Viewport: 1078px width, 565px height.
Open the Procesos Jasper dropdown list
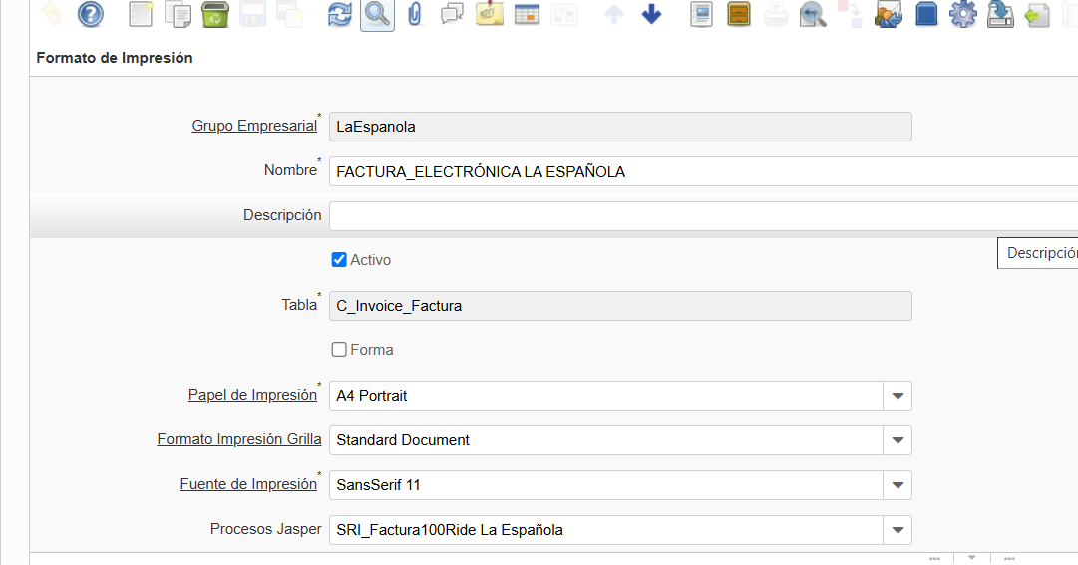(898, 530)
